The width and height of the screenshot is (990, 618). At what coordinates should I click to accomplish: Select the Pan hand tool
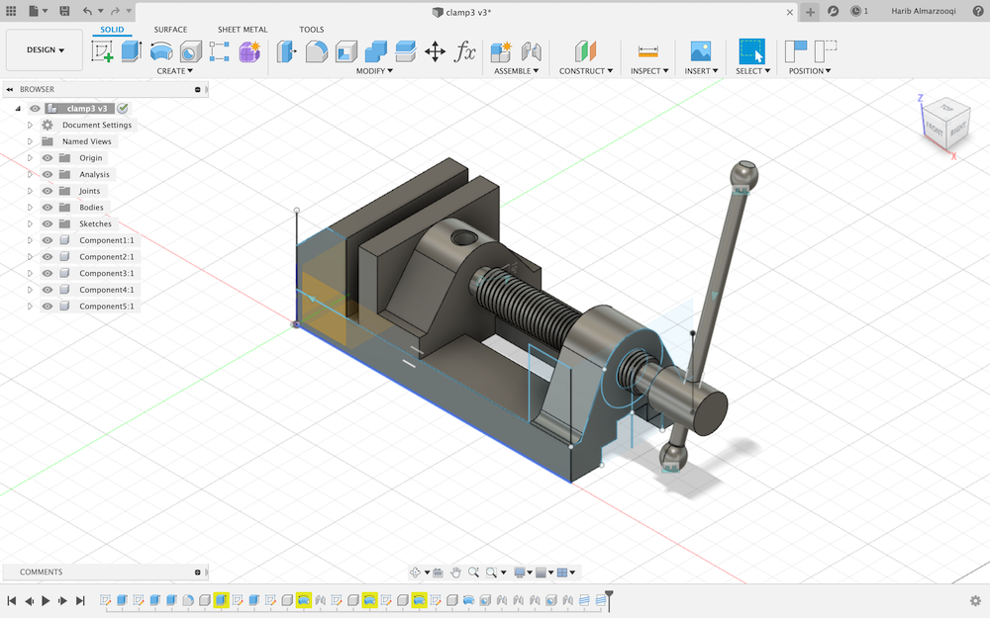click(x=456, y=573)
